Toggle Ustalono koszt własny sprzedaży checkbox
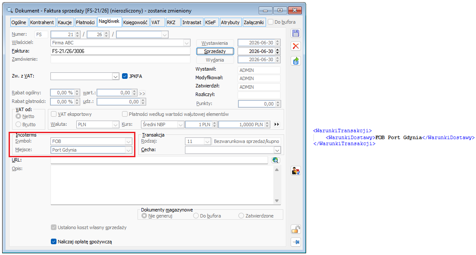The image size is (476, 255). coord(54,227)
